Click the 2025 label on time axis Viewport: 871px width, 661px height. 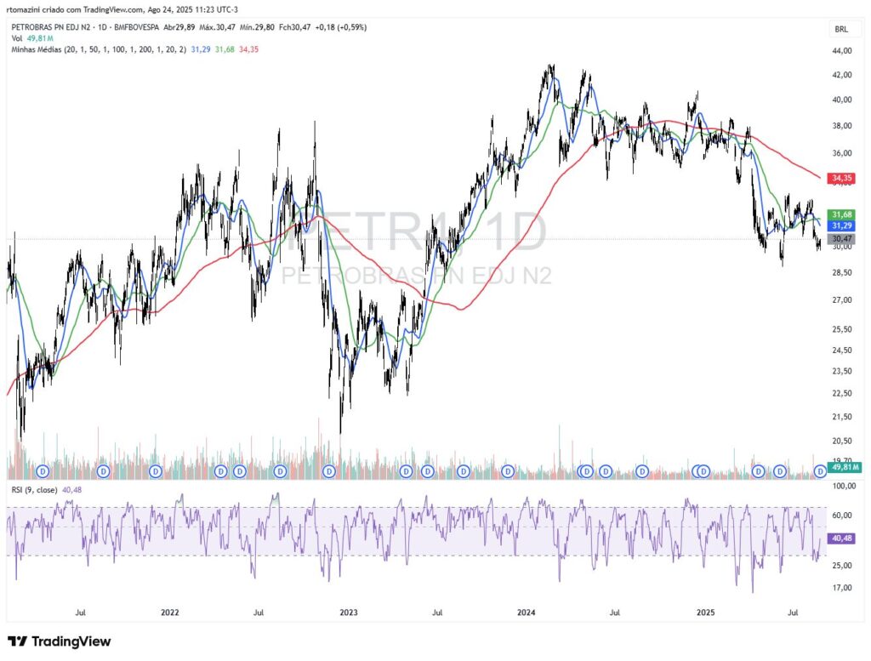[704, 612]
